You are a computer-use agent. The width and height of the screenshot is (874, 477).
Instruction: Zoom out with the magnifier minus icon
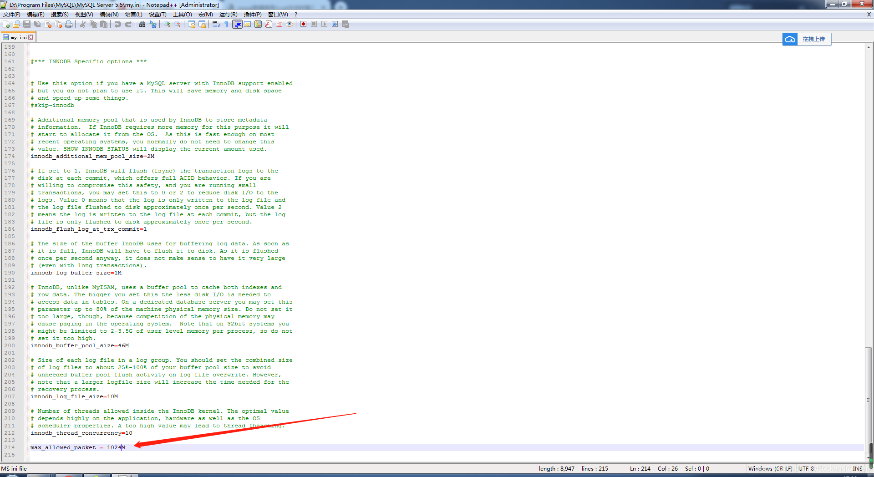178,24
